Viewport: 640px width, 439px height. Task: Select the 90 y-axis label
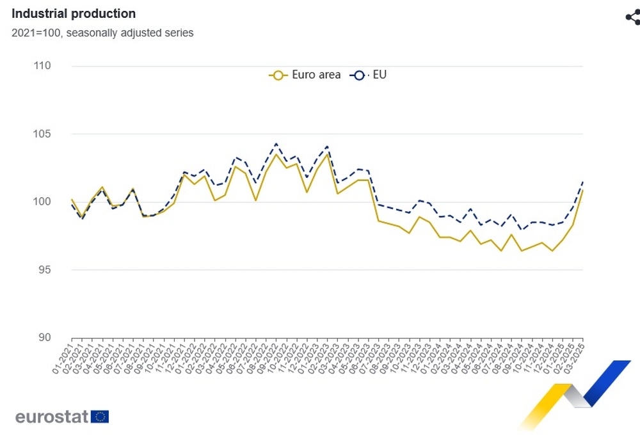(x=44, y=338)
